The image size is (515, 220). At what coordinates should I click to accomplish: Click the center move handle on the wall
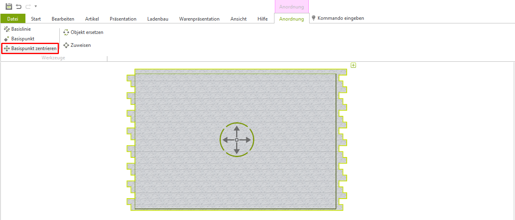tap(237, 140)
